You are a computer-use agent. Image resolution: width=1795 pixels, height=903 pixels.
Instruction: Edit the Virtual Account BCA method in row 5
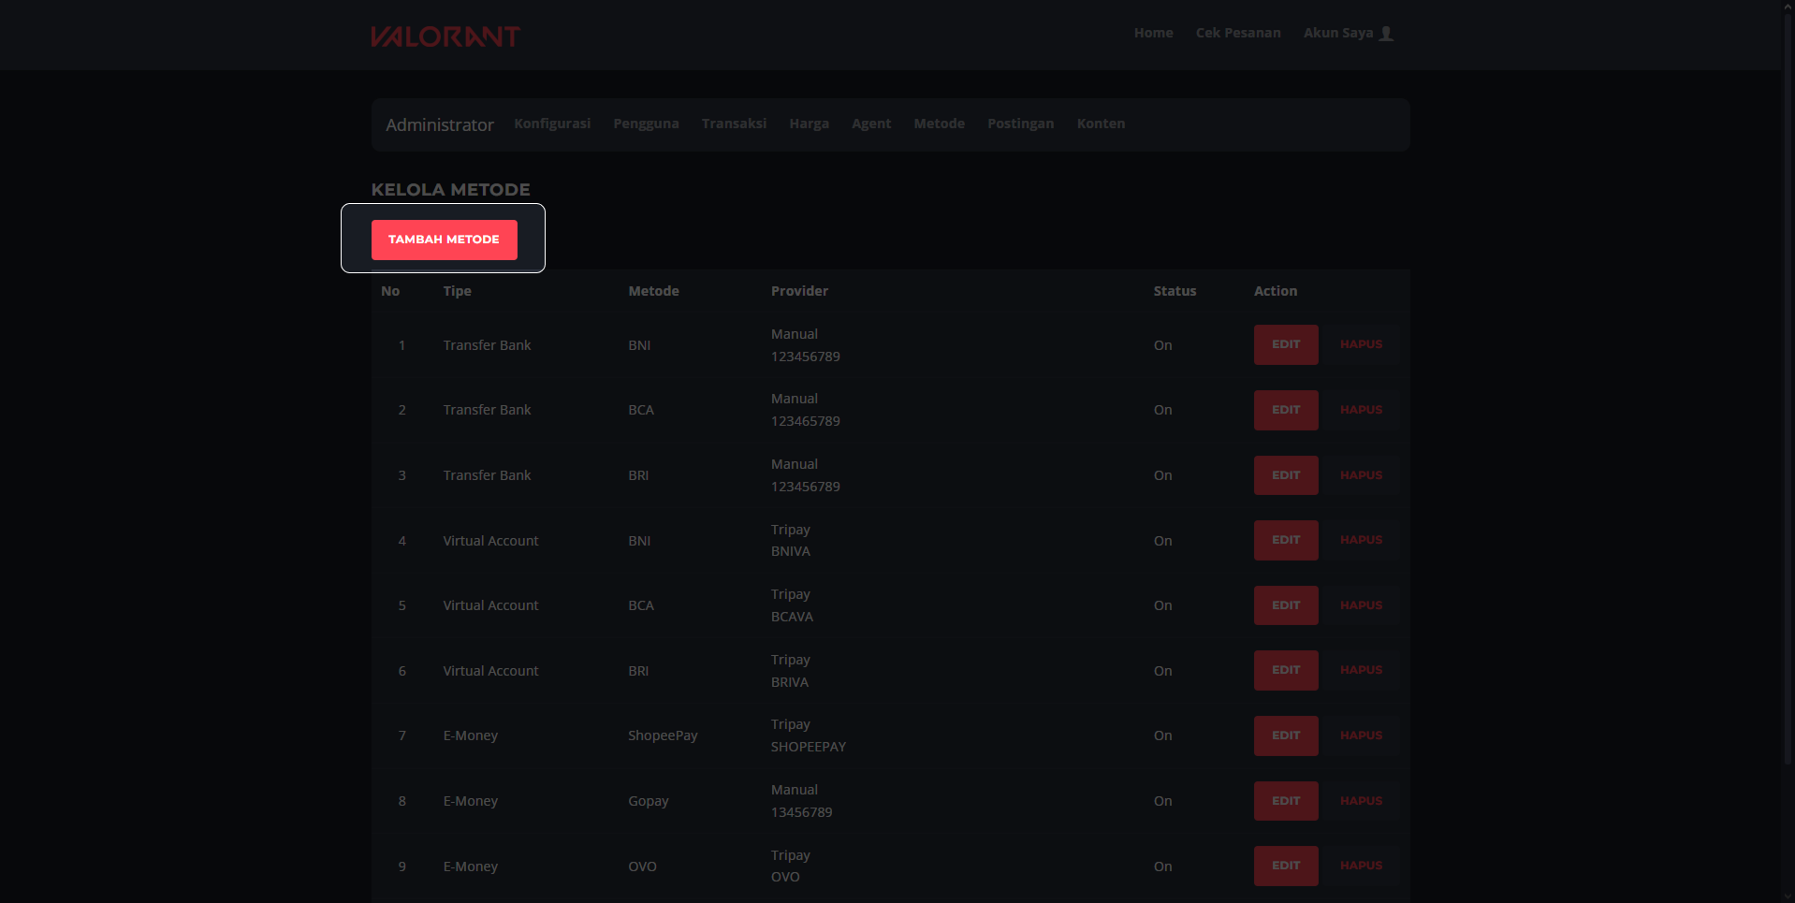(x=1286, y=605)
